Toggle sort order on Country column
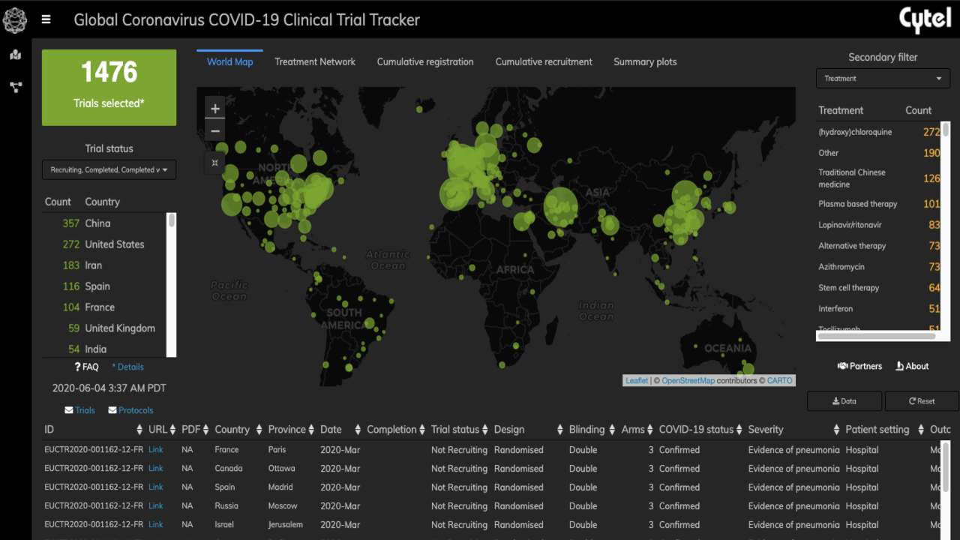The height and width of the screenshot is (540, 960). (259, 430)
